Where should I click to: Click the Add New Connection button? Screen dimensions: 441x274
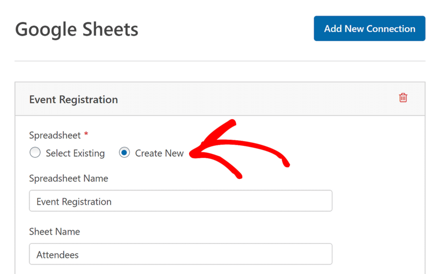(x=370, y=29)
